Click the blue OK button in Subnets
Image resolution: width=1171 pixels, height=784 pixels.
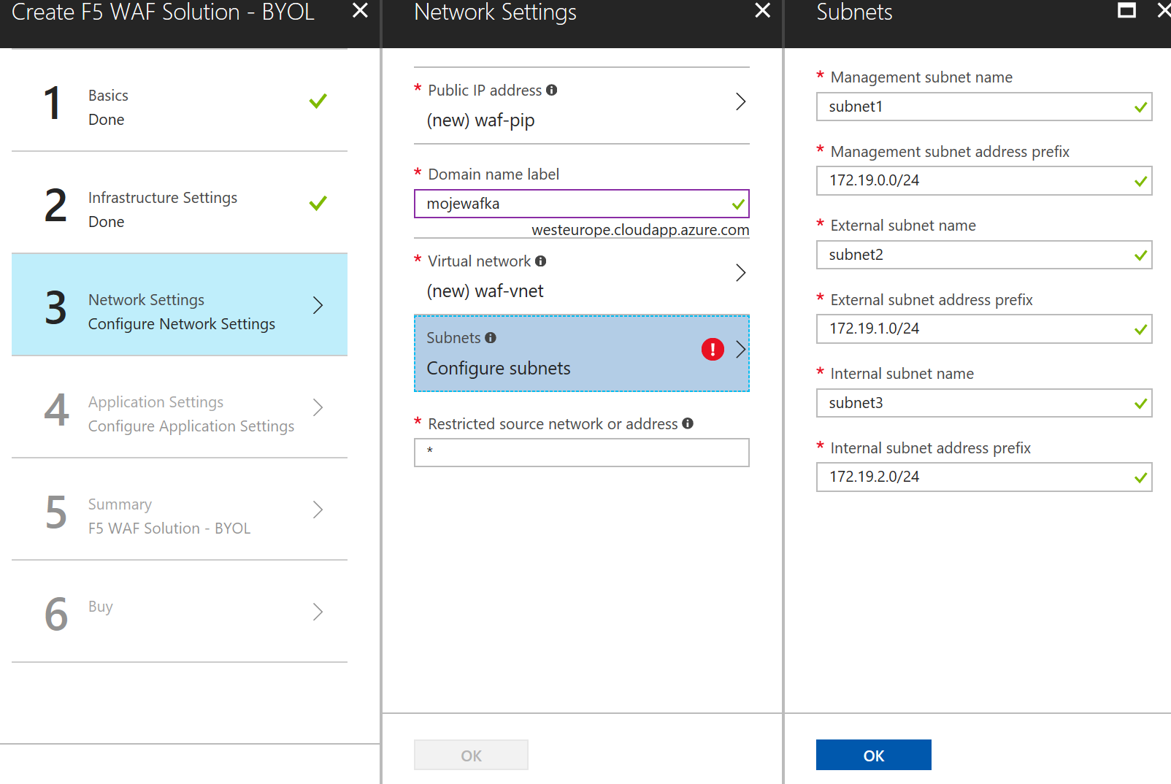(x=874, y=755)
